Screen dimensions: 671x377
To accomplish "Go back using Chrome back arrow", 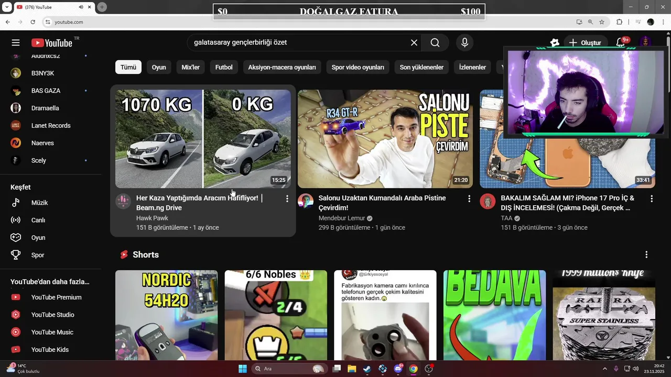I will (7, 22).
